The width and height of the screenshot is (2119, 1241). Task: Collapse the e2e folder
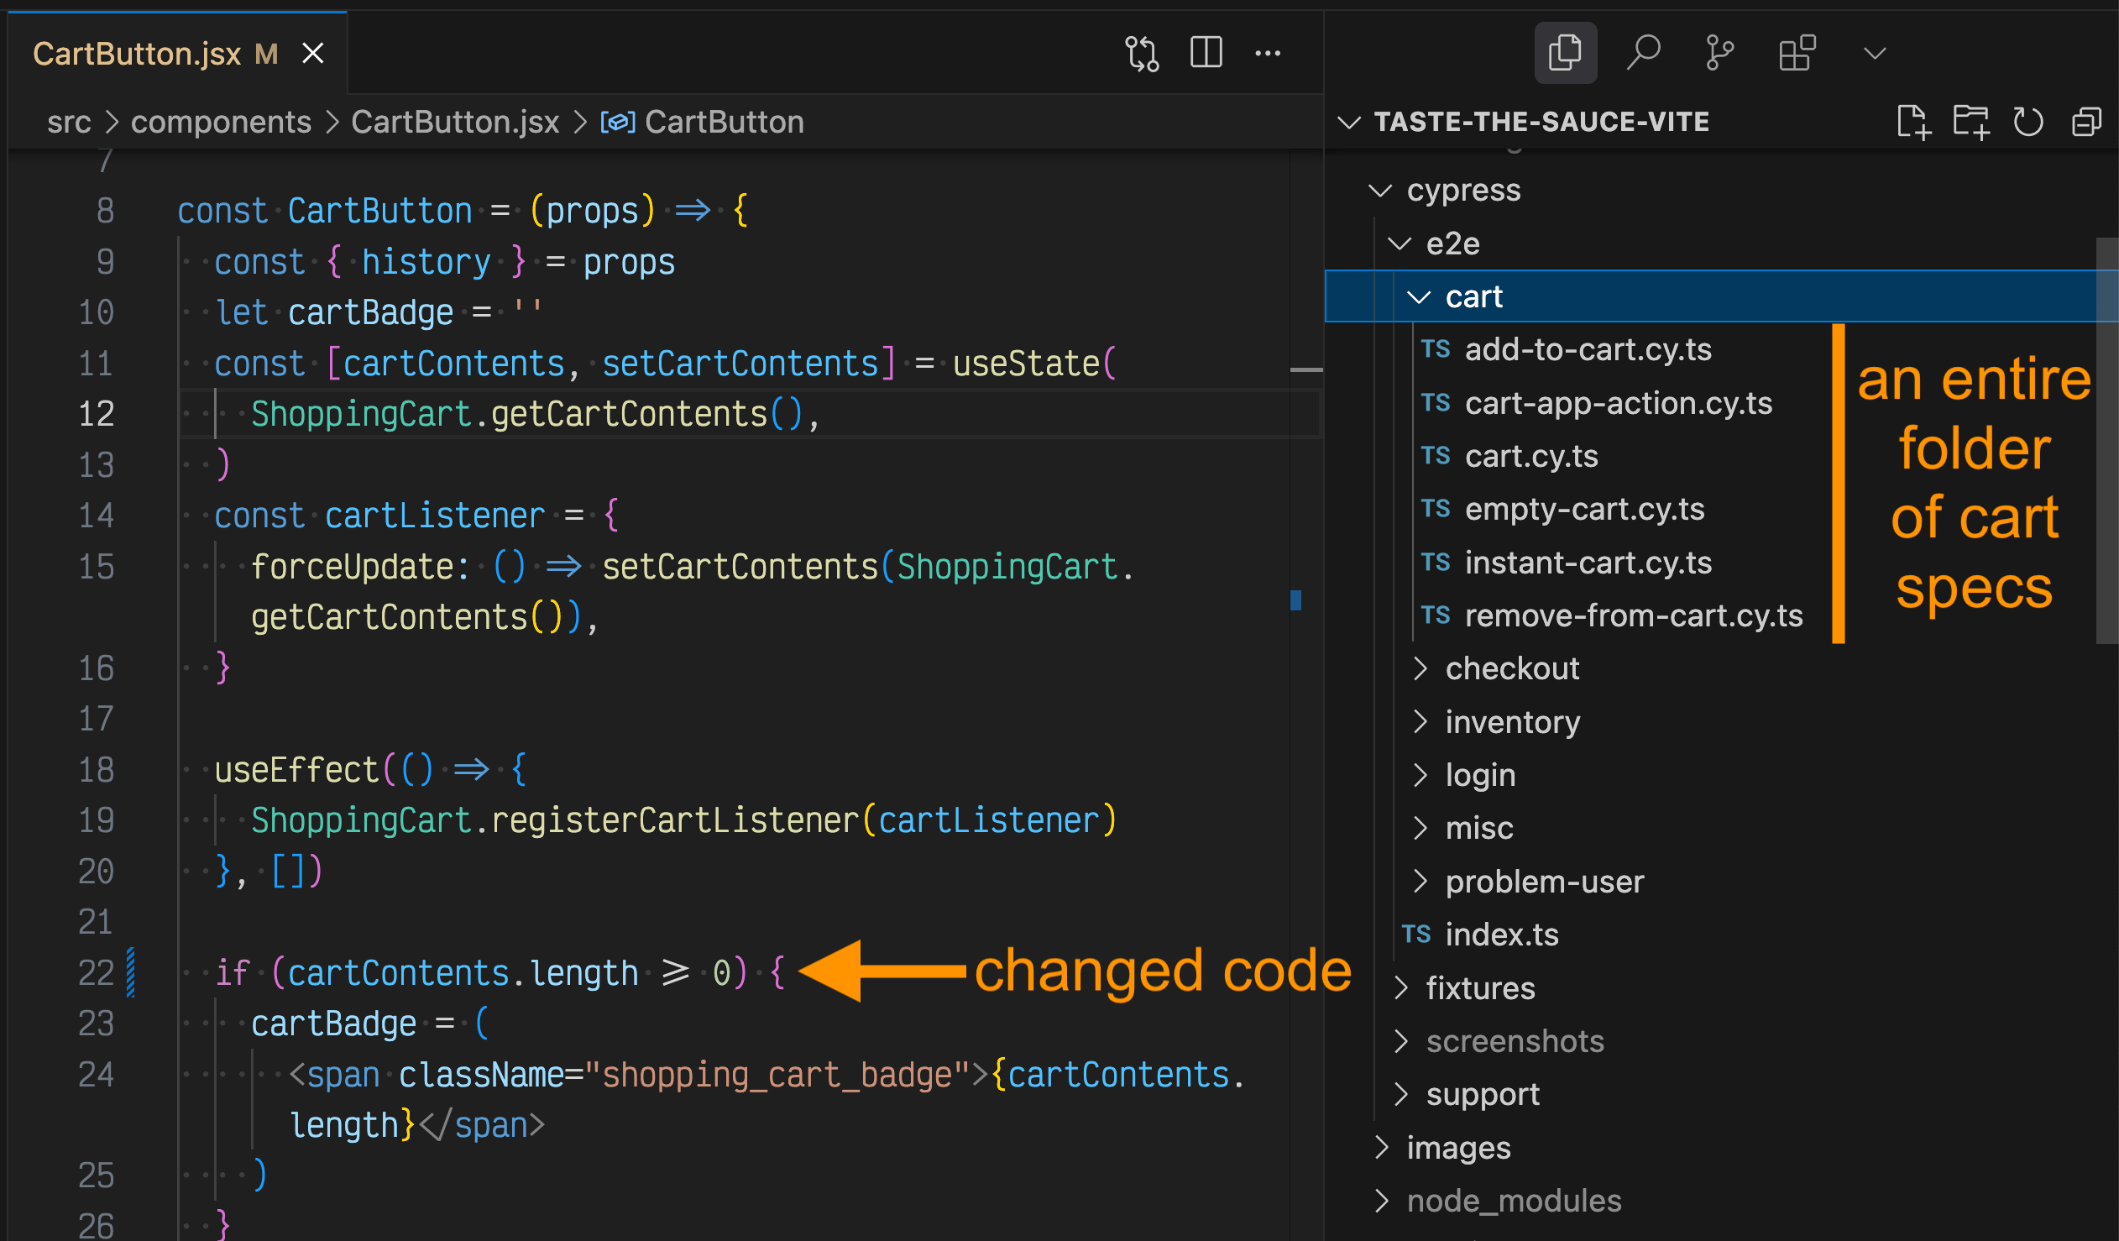point(1400,243)
